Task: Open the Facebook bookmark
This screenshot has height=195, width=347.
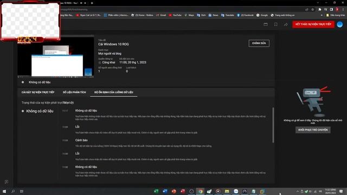Action: click(245, 15)
